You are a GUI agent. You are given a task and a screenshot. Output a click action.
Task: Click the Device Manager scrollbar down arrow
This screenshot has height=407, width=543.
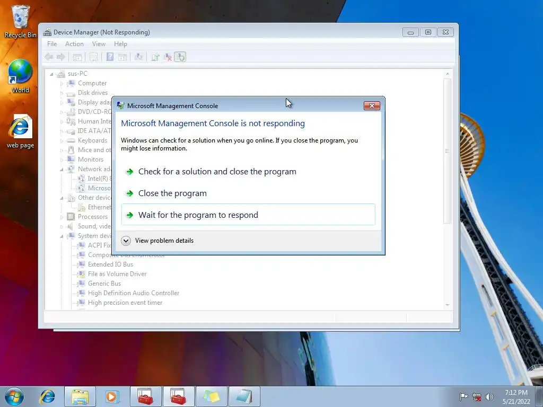tap(448, 305)
